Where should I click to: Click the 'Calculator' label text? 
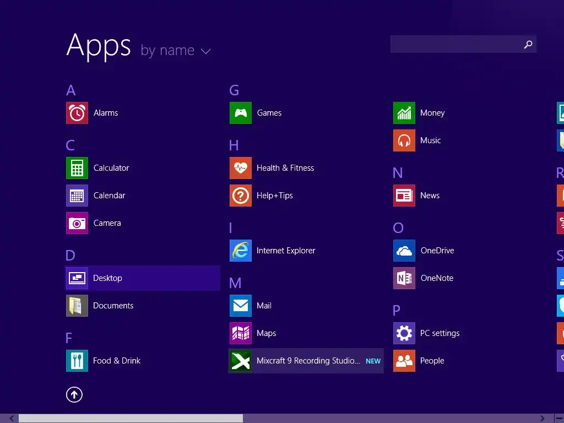click(111, 168)
